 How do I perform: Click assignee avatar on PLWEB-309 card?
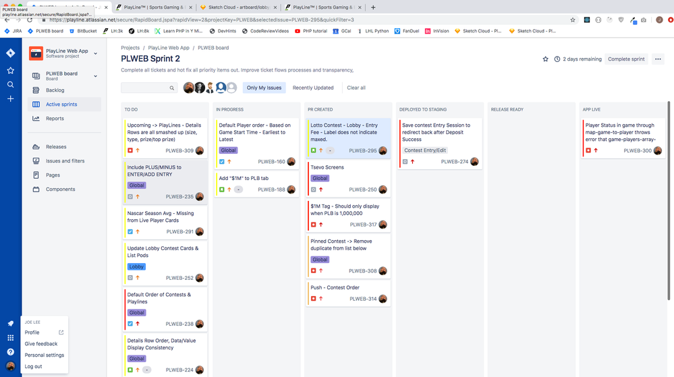(x=200, y=150)
